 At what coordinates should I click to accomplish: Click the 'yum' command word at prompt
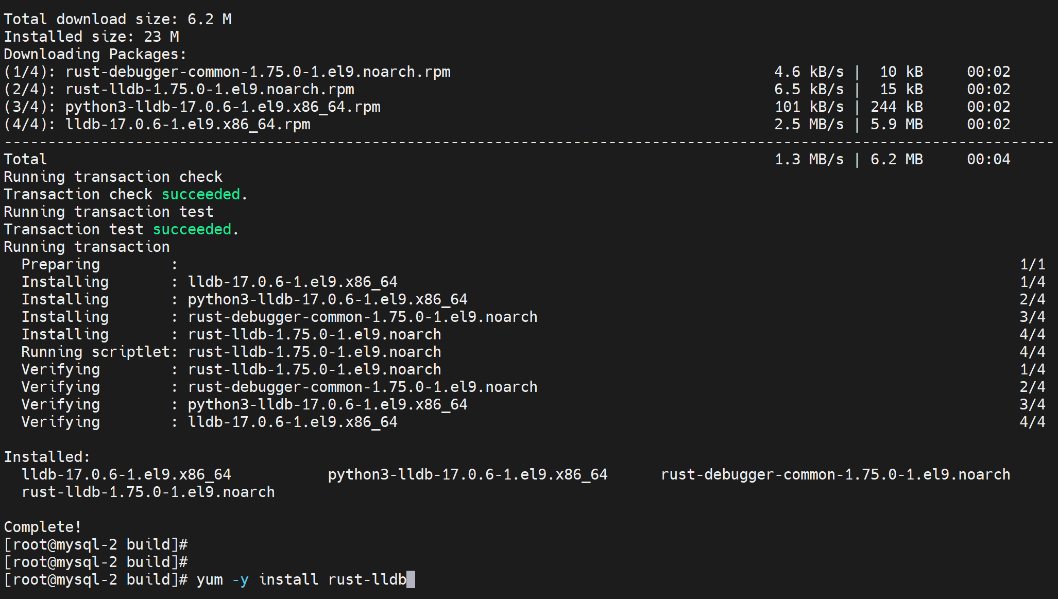tap(209, 579)
